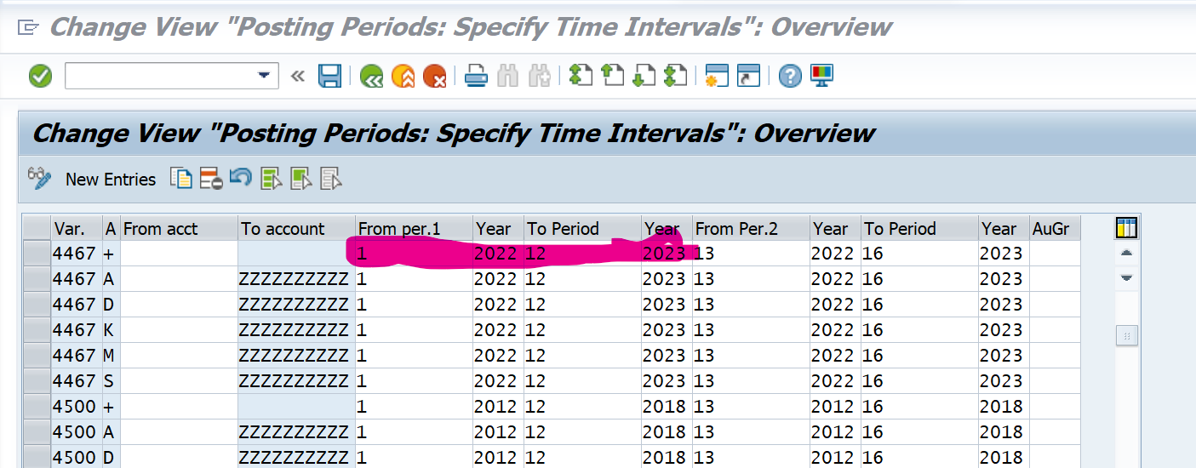This screenshot has width=1196, height=468.
Task: Collapse the command field with double-chevron
Action: click(x=297, y=77)
